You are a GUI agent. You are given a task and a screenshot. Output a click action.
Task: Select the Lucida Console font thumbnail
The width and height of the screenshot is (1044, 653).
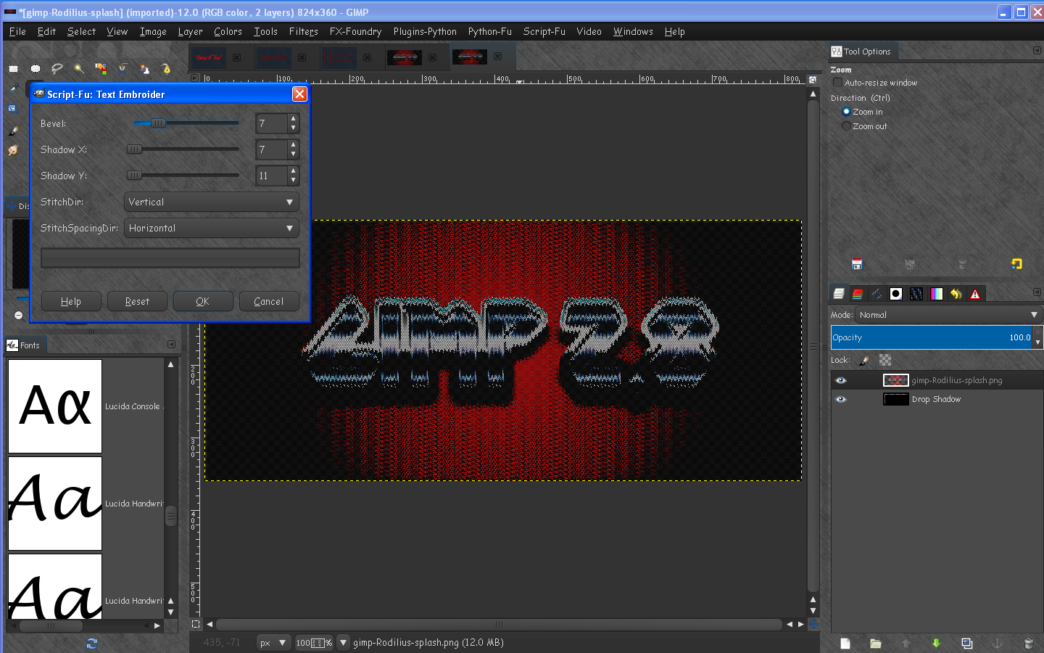[x=55, y=406]
